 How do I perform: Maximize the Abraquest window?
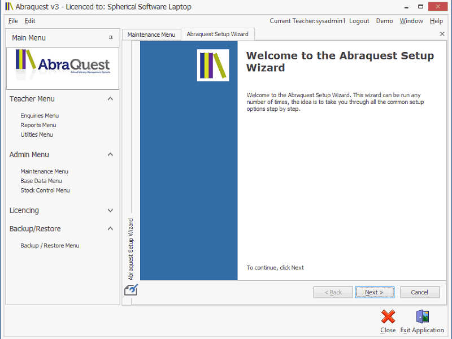[420, 7]
